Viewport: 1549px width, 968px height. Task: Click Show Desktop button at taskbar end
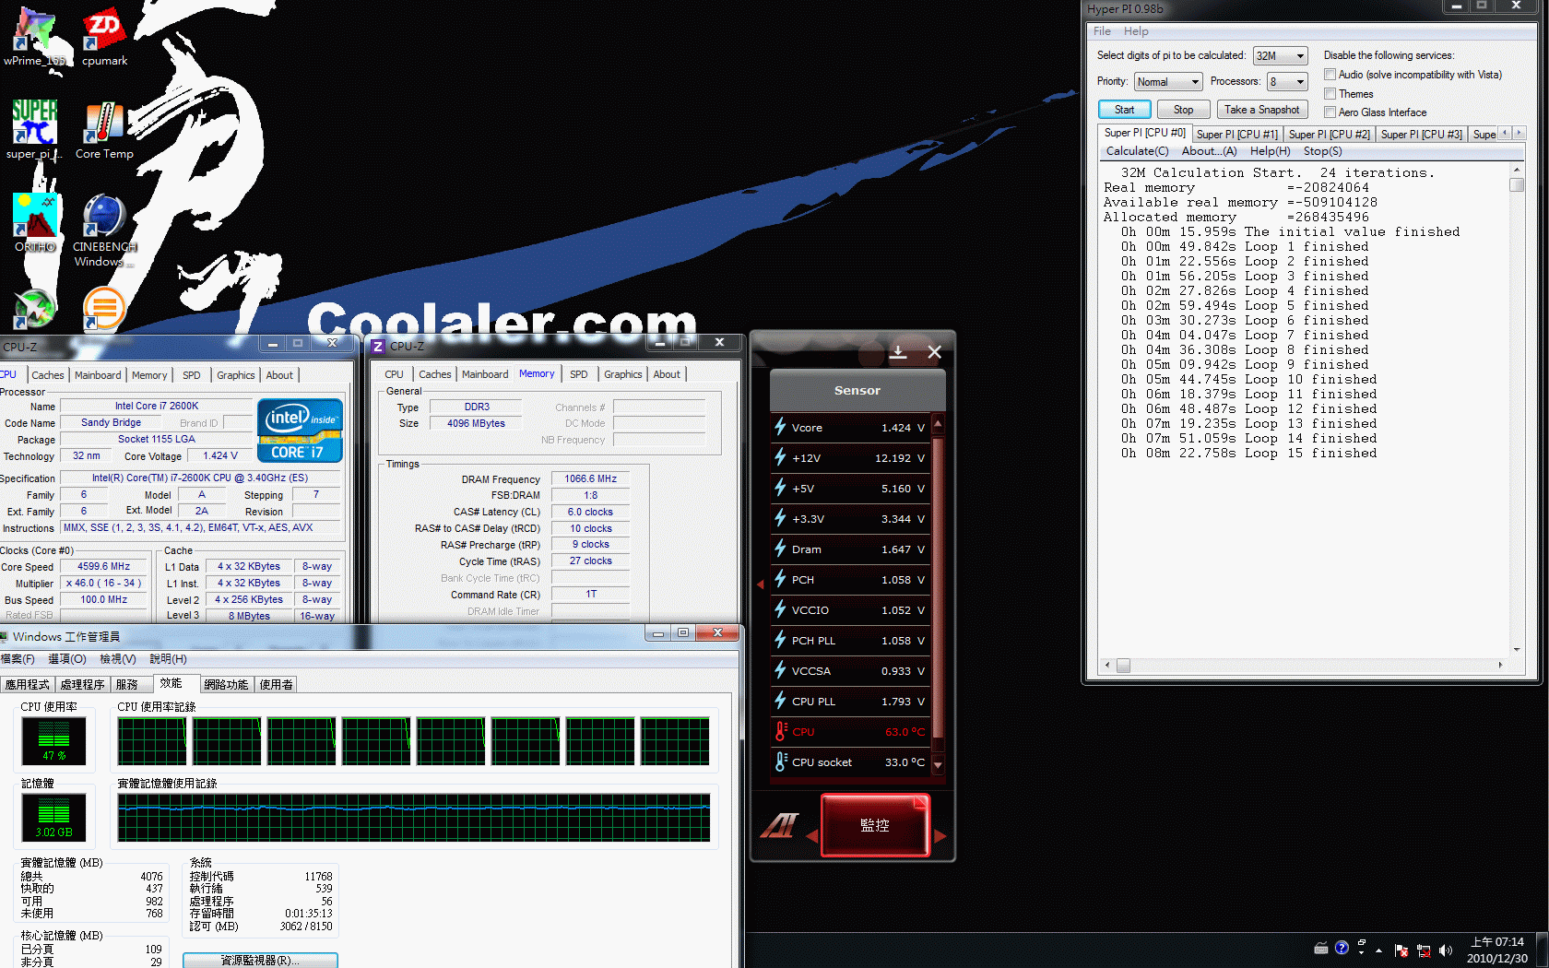(x=1543, y=950)
